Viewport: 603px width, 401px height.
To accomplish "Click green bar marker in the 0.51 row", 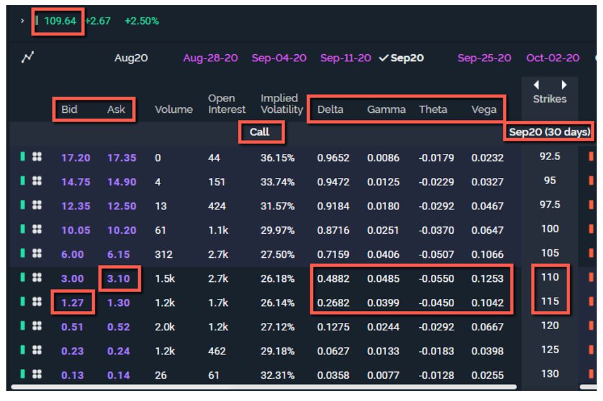I will [23, 325].
